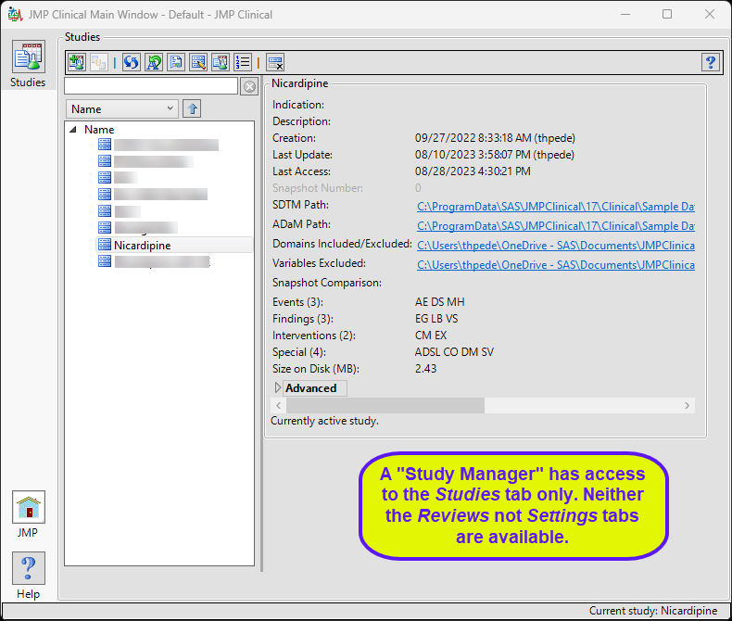Click the Creation date value
This screenshot has height=621, width=732.
[x=495, y=138]
